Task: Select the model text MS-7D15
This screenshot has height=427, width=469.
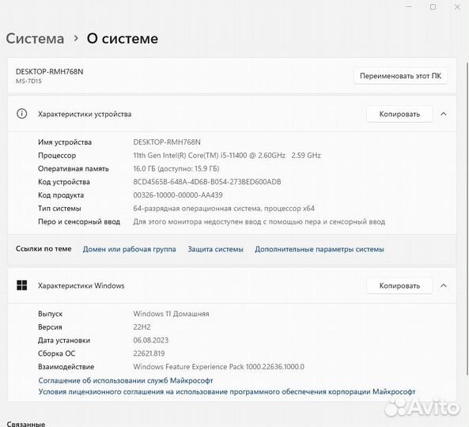Action: click(x=28, y=81)
